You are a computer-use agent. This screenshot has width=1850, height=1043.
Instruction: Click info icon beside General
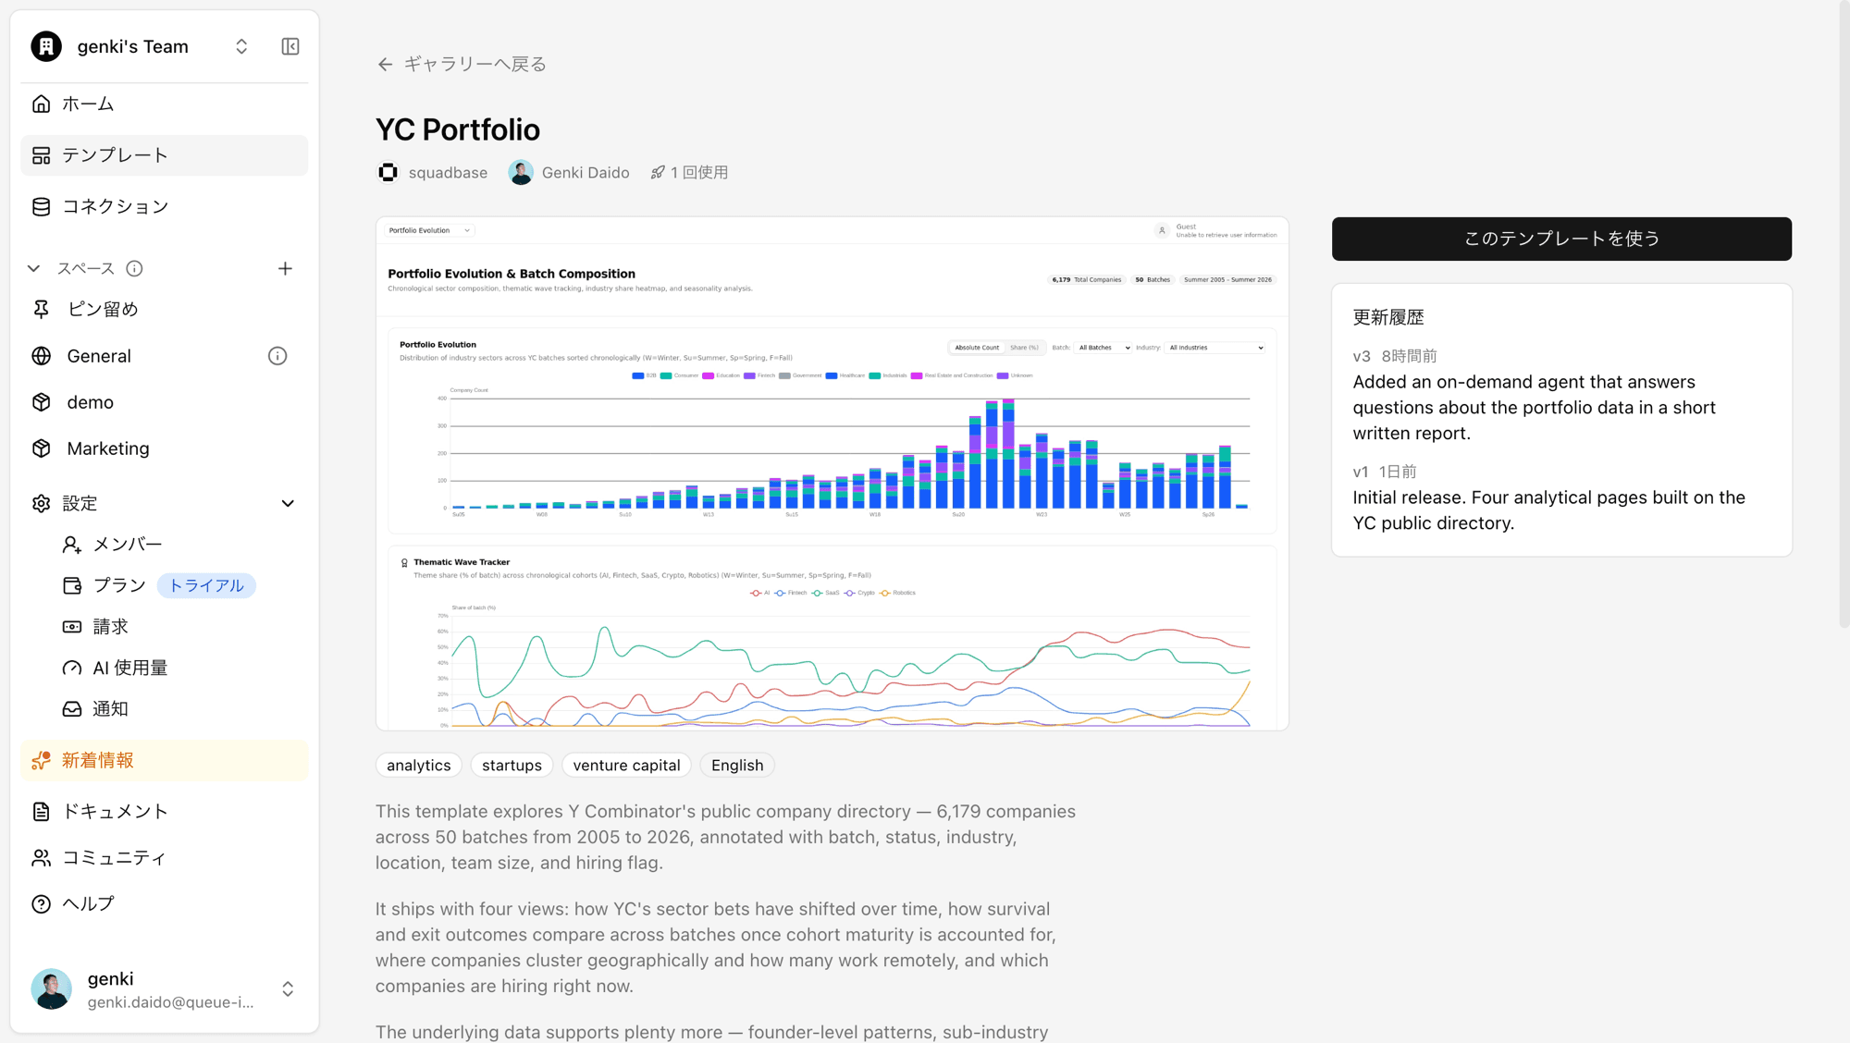coord(277,356)
